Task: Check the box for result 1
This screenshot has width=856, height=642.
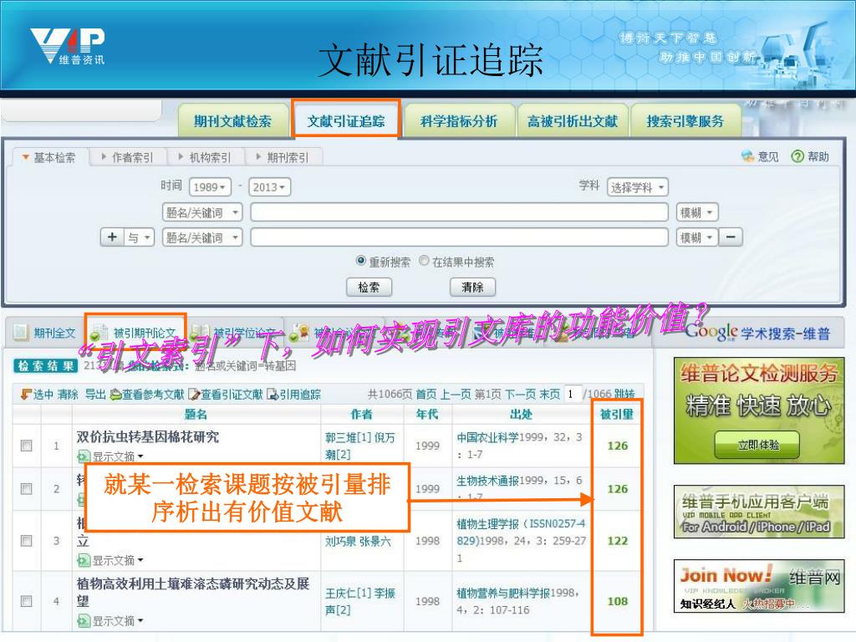Action: (26, 446)
